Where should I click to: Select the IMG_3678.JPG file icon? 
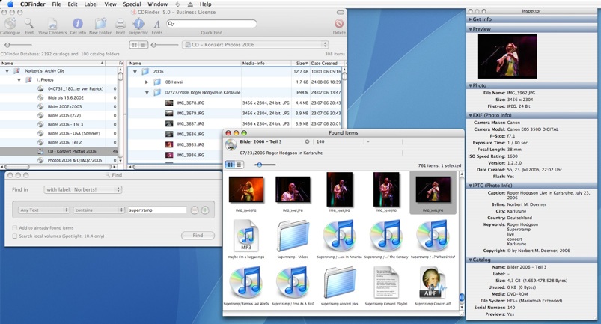coord(169,103)
